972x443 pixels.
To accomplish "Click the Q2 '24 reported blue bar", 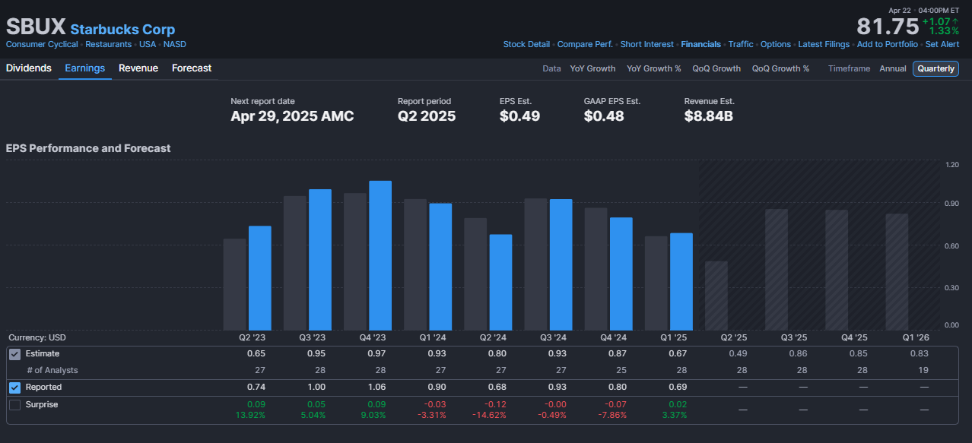I will pyautogui.click(x=500, y=282).
